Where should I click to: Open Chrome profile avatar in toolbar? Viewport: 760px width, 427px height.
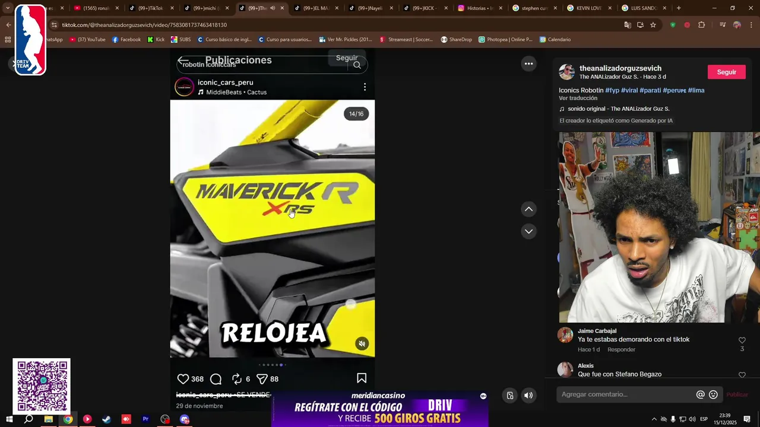tap(737, 25)
